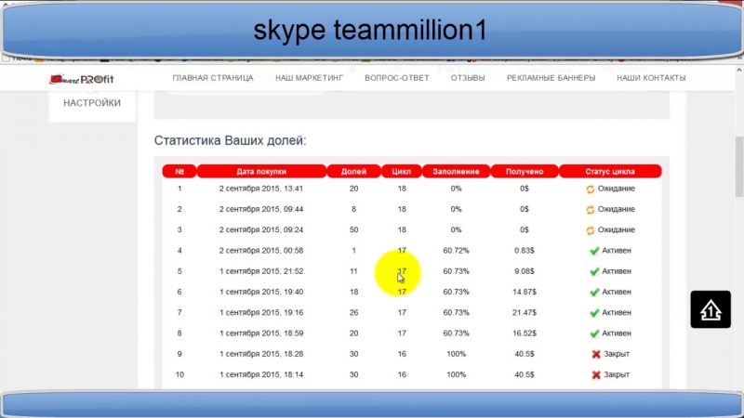The height and width of the screenshot is (418, 744).
Task: Click Ожидание status text in row 1
Action: (616, 189)
